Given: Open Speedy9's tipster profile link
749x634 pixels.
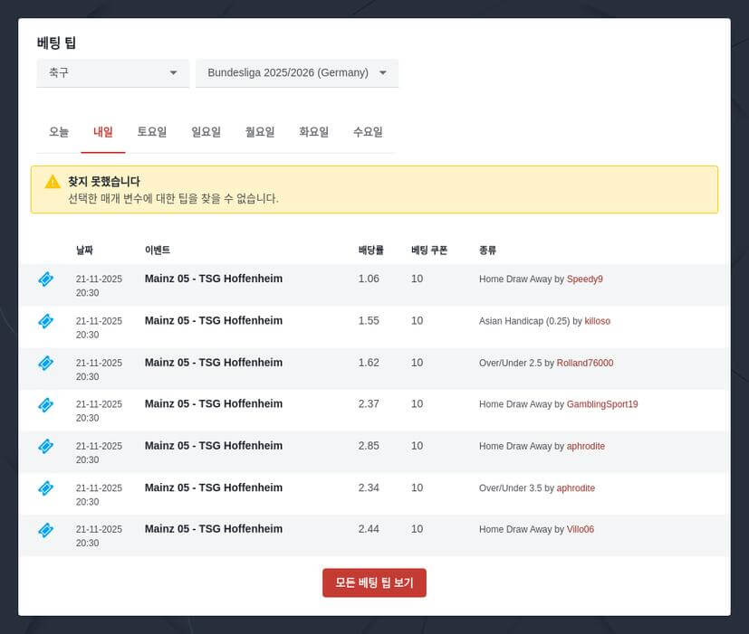Looking at the screenshot, I should (x=585, y=279).
